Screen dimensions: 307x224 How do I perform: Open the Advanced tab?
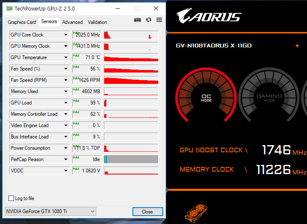72,22
